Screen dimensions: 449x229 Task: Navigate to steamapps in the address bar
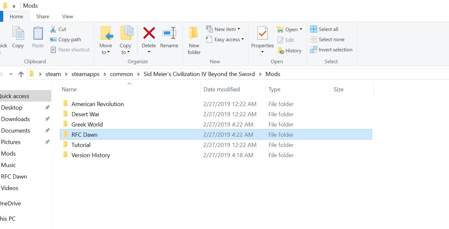[x=85, y=74]
